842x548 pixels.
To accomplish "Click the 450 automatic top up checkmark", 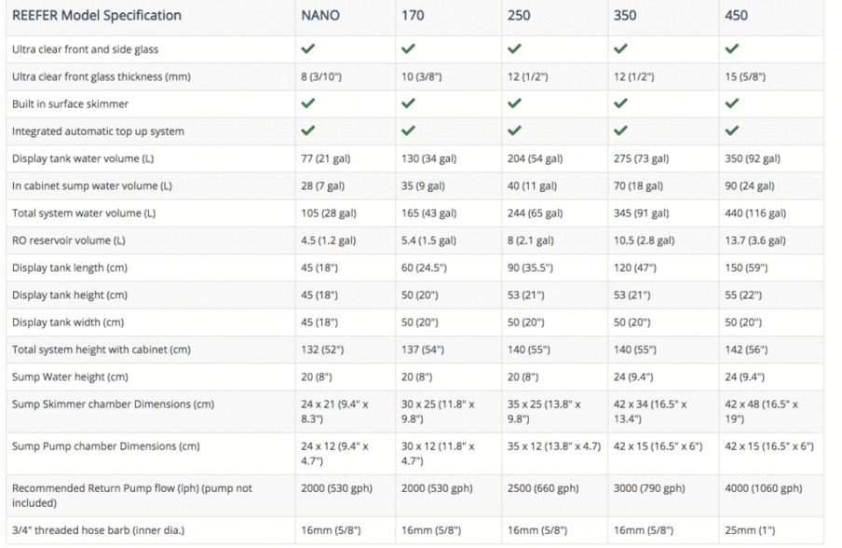I will point(732,130).
